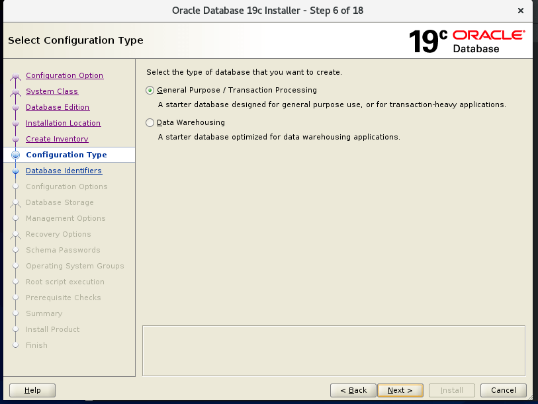Click the disabled Root script execution step
Screen dimensions: 538x404
[x=66, y=282]
